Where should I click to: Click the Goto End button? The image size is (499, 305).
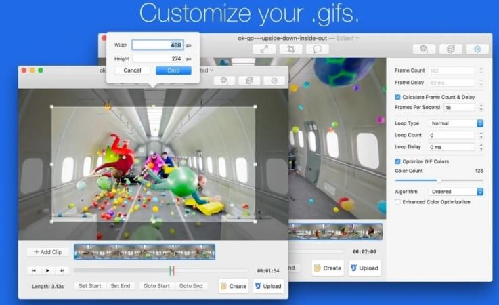pos(191,286)
